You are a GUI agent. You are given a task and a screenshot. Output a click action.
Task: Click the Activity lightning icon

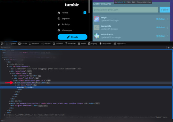pyautogui.click(x=59, y=24)
